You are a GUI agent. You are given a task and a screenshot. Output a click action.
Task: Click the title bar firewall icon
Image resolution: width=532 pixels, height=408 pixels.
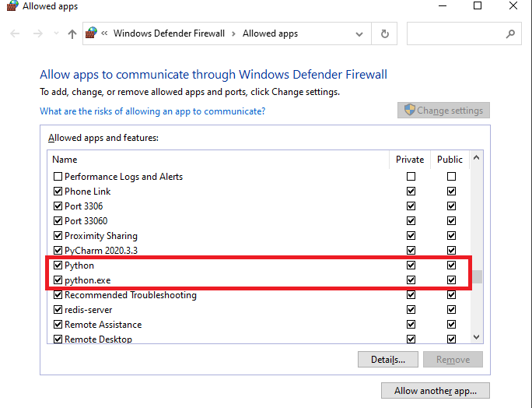tap(11, 6)
